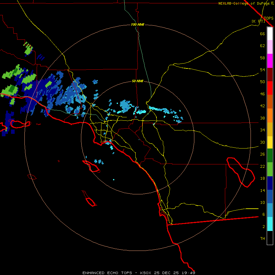Pick the gold swatch below the 38 label
Viewport: 275px width, 275px height.
[x=270, y=129]
